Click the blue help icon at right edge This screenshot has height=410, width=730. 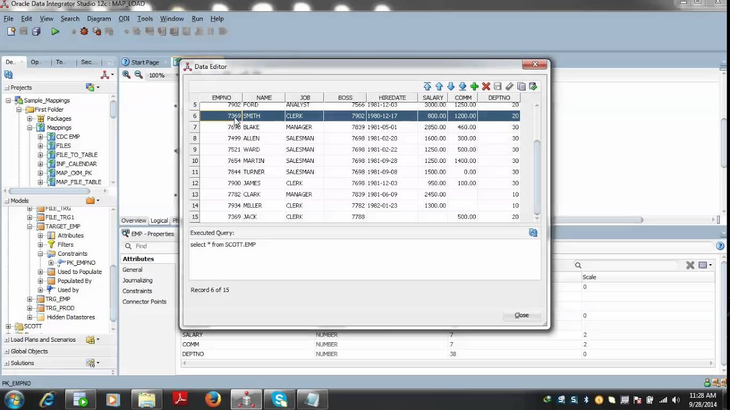[x=720, y=246]
